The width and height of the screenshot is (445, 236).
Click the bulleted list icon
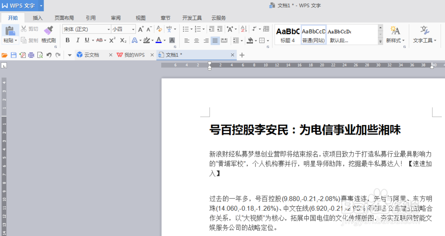pos(186,29)
